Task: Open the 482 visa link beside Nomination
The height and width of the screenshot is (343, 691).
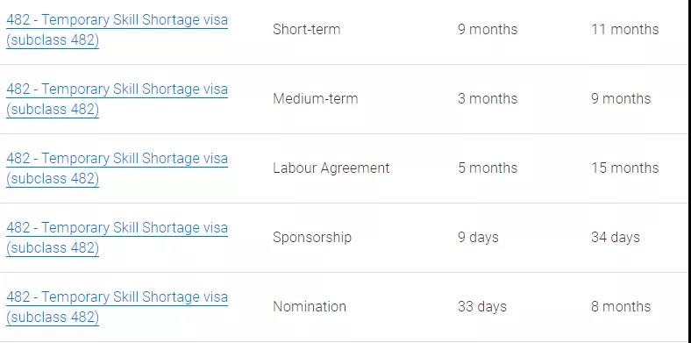Action: tap(117, 307)
